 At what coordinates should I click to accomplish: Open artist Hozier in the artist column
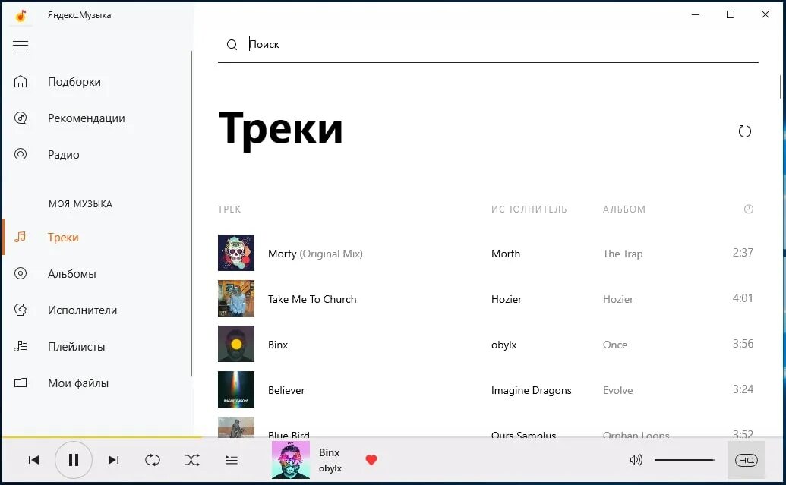(507, 300)
